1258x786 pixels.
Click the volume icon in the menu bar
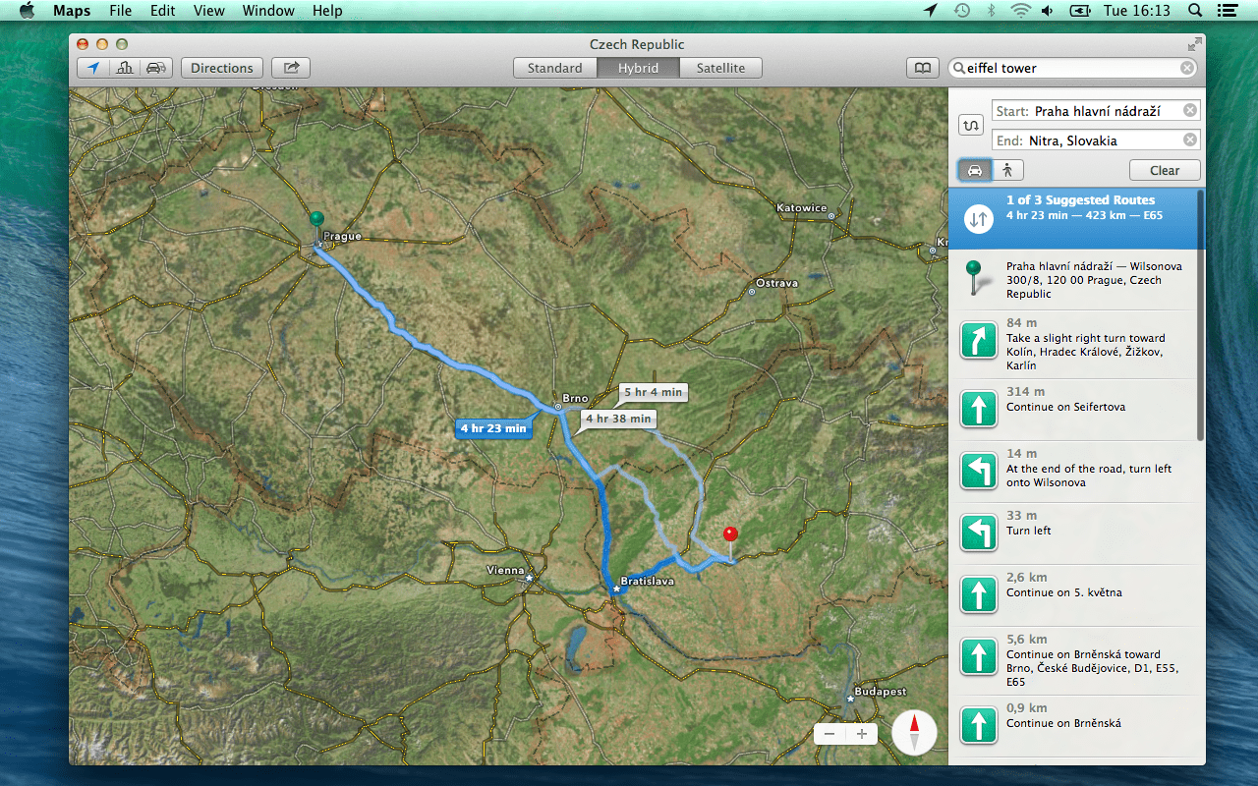pos(1048,11)
